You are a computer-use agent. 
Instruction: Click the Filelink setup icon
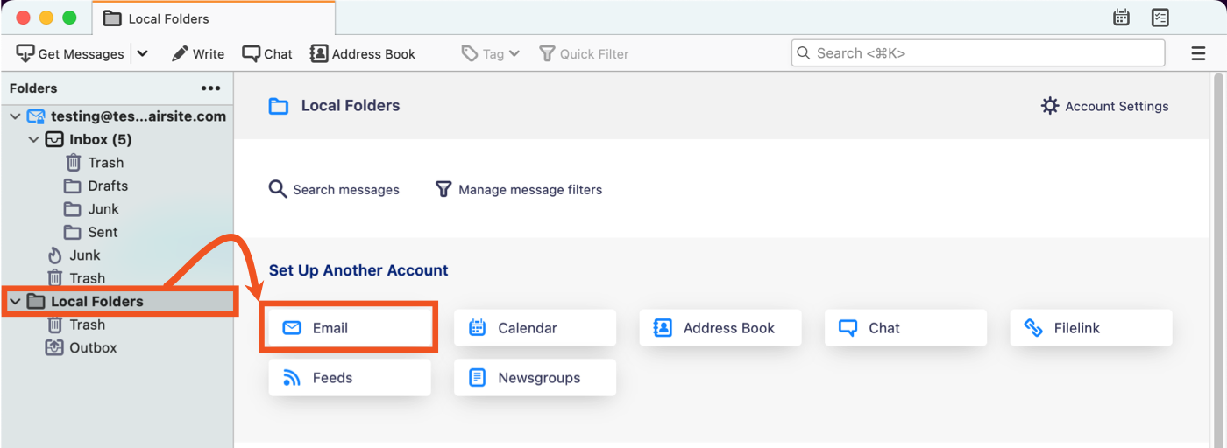click(1033, 328)
